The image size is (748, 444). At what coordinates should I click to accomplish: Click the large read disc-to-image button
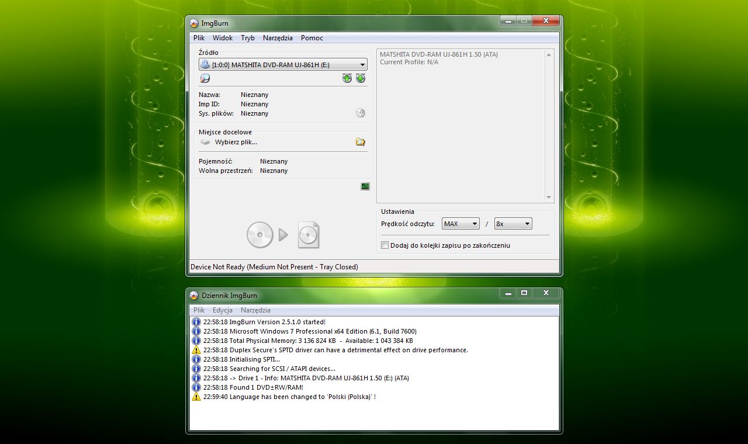coord(283,235)
